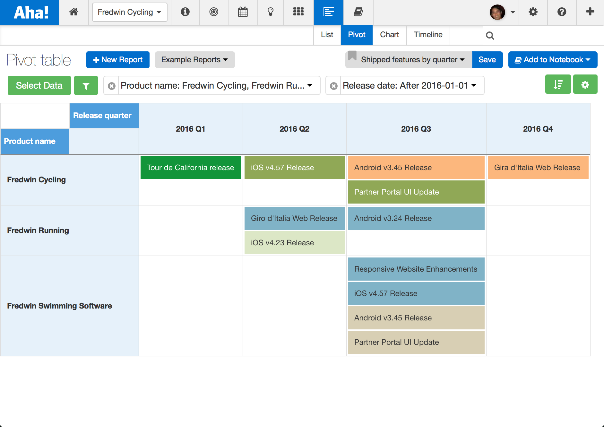The width and height of the screenshot is (604, 427).
Task: Open the product info icon
Action: pos(185,12)
